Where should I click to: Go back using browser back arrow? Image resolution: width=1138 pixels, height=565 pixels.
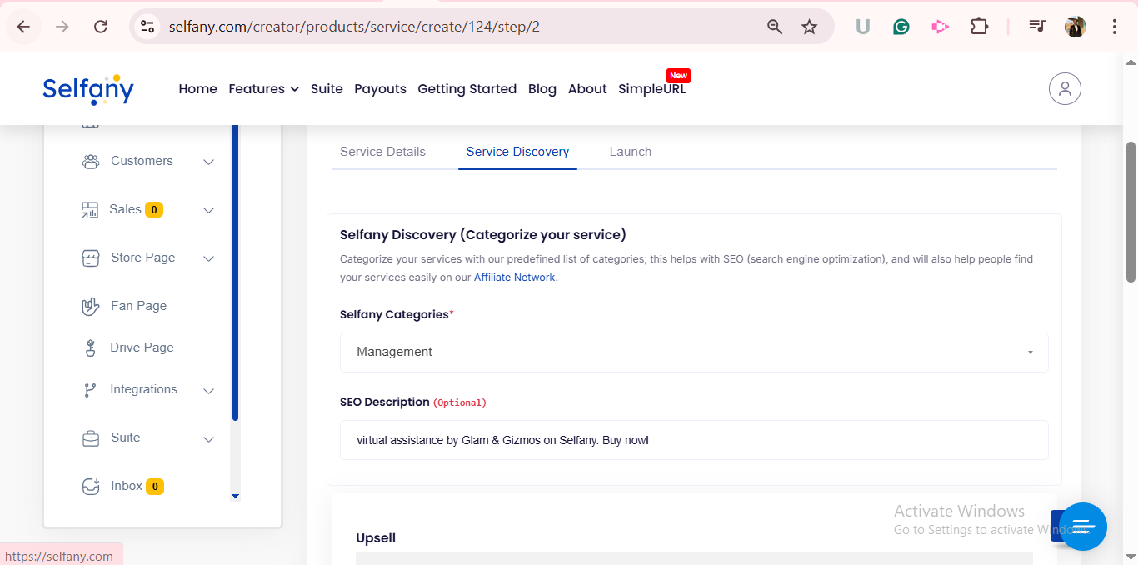(x=23, y=27)
